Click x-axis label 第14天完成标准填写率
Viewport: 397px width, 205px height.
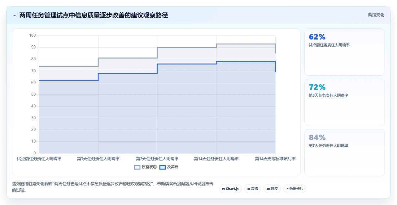tap(275, 159)
